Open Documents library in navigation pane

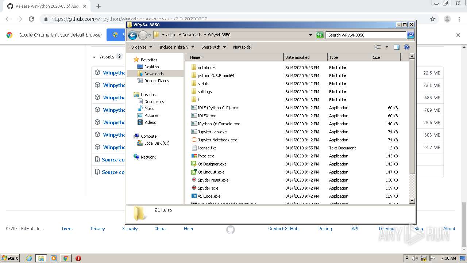pos(154,102)
